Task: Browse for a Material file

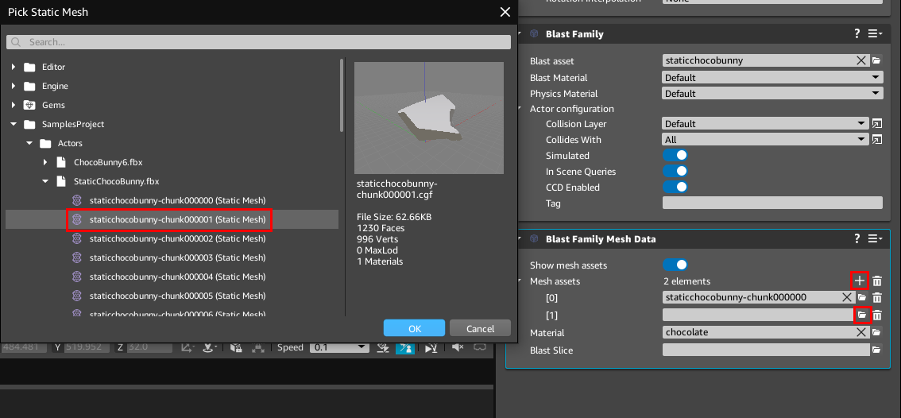Action: coord(876,332)
